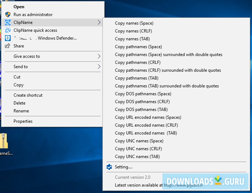Choose the Windows Defender scan entry
Screen dimensions: 252x193
tap(52, 38)
